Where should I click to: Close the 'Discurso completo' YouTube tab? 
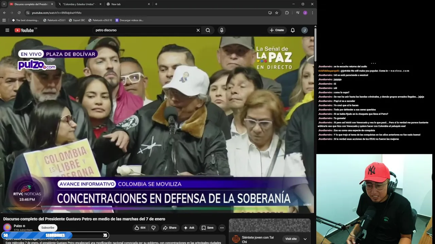click(52, 4)
